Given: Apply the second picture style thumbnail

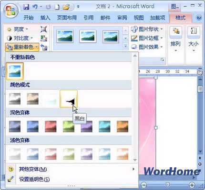Looking at the screenshot, I should point(88,36).
